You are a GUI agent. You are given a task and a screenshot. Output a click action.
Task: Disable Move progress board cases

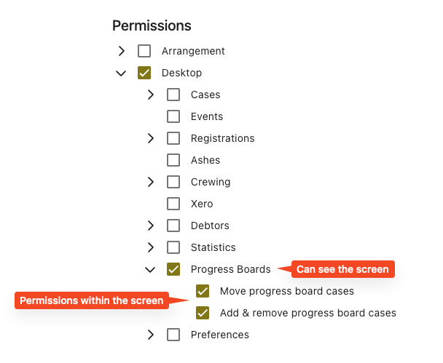(203, 291)
